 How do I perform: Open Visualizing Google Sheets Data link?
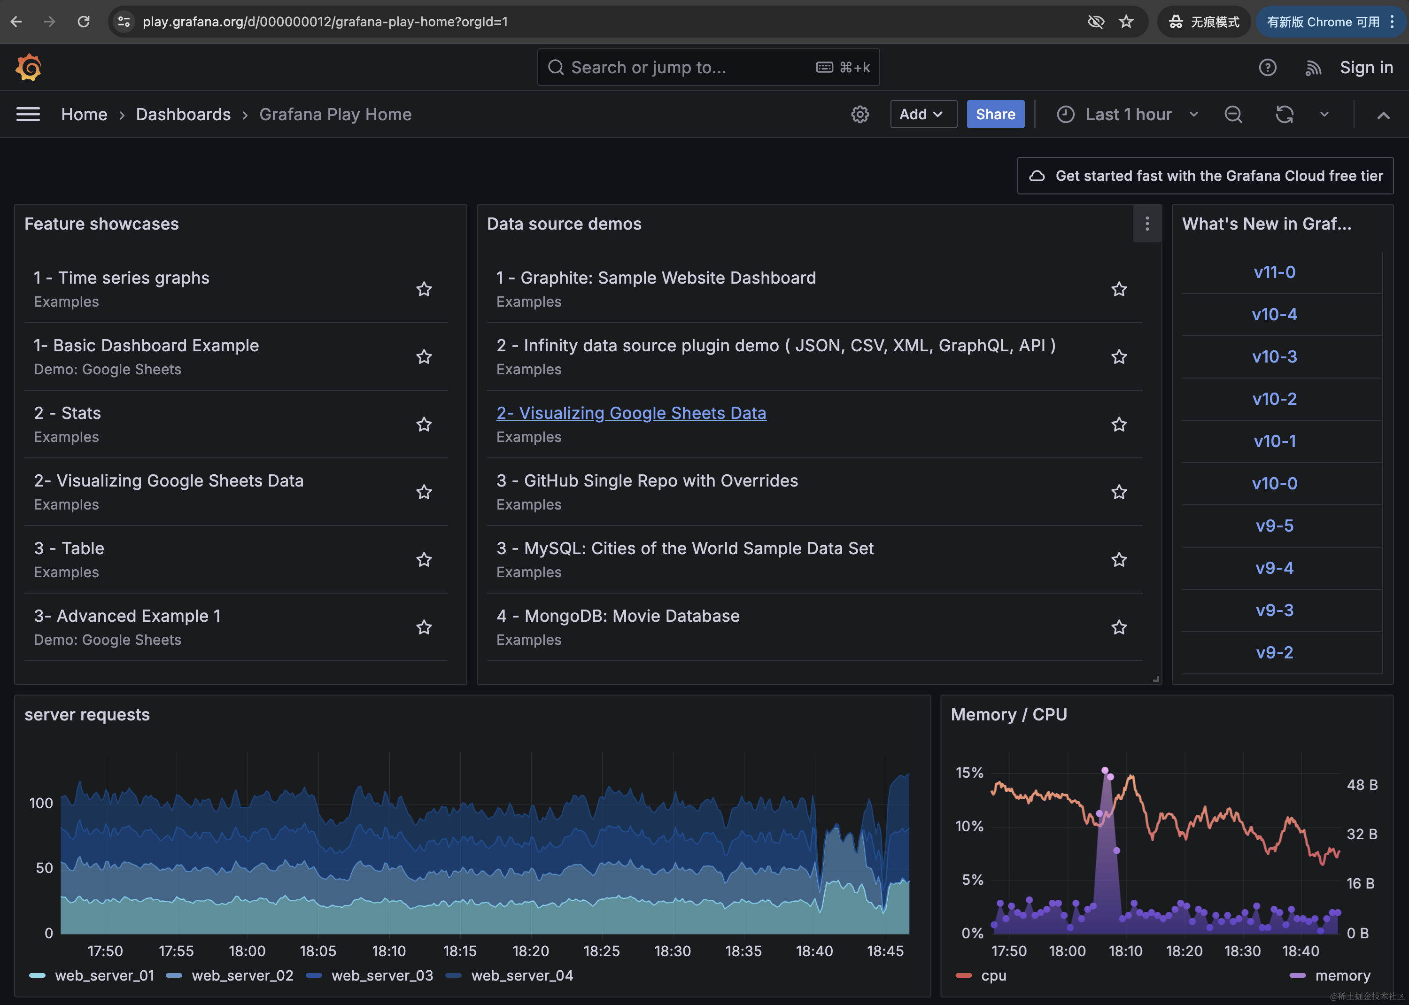[631, 413]
